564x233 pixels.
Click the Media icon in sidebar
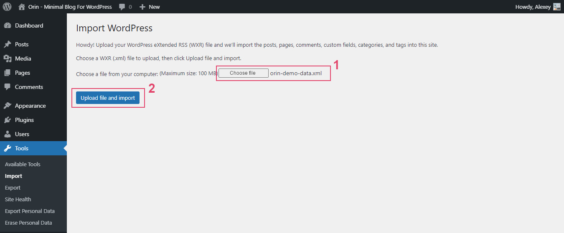(x=8, y=58)
